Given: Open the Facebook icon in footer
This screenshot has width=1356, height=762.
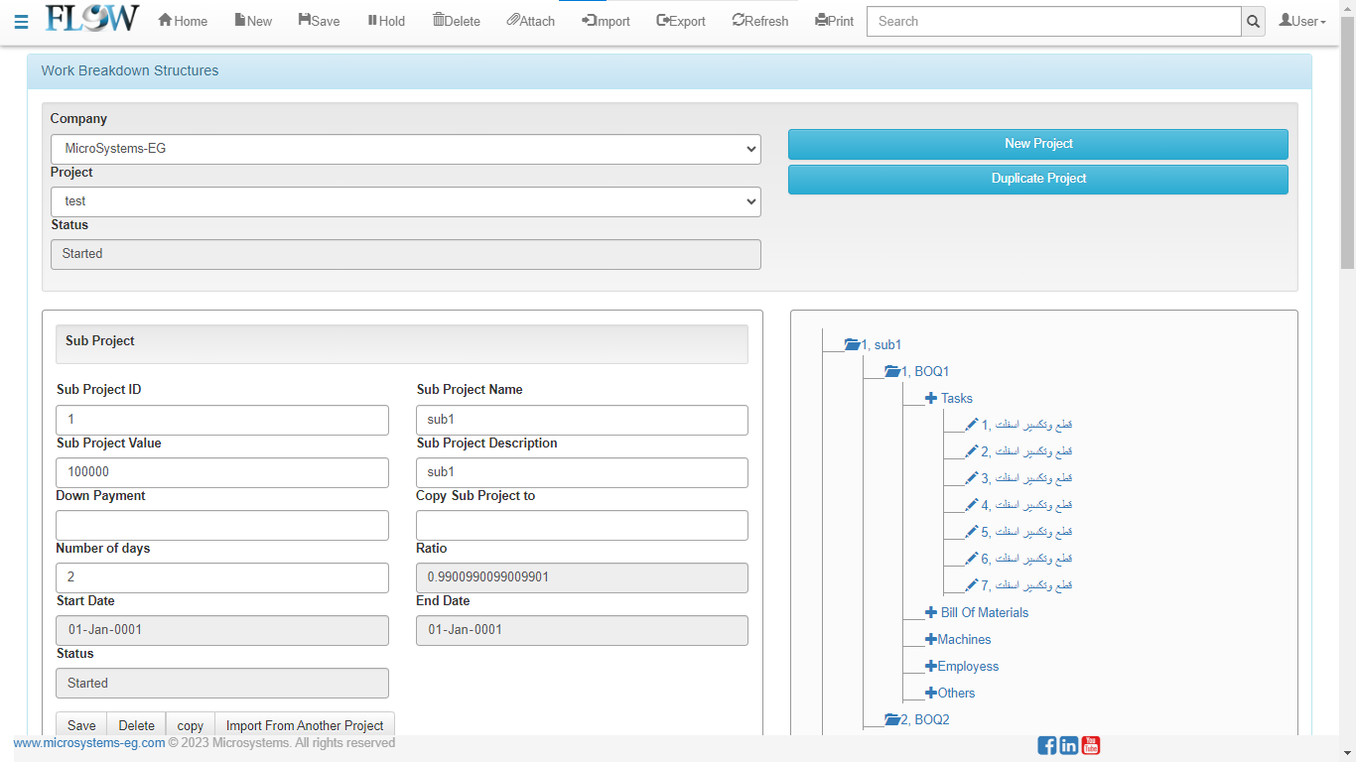Looking at the screenshot, I should click(1046, 745).
